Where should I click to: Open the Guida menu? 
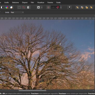(58, 3)
